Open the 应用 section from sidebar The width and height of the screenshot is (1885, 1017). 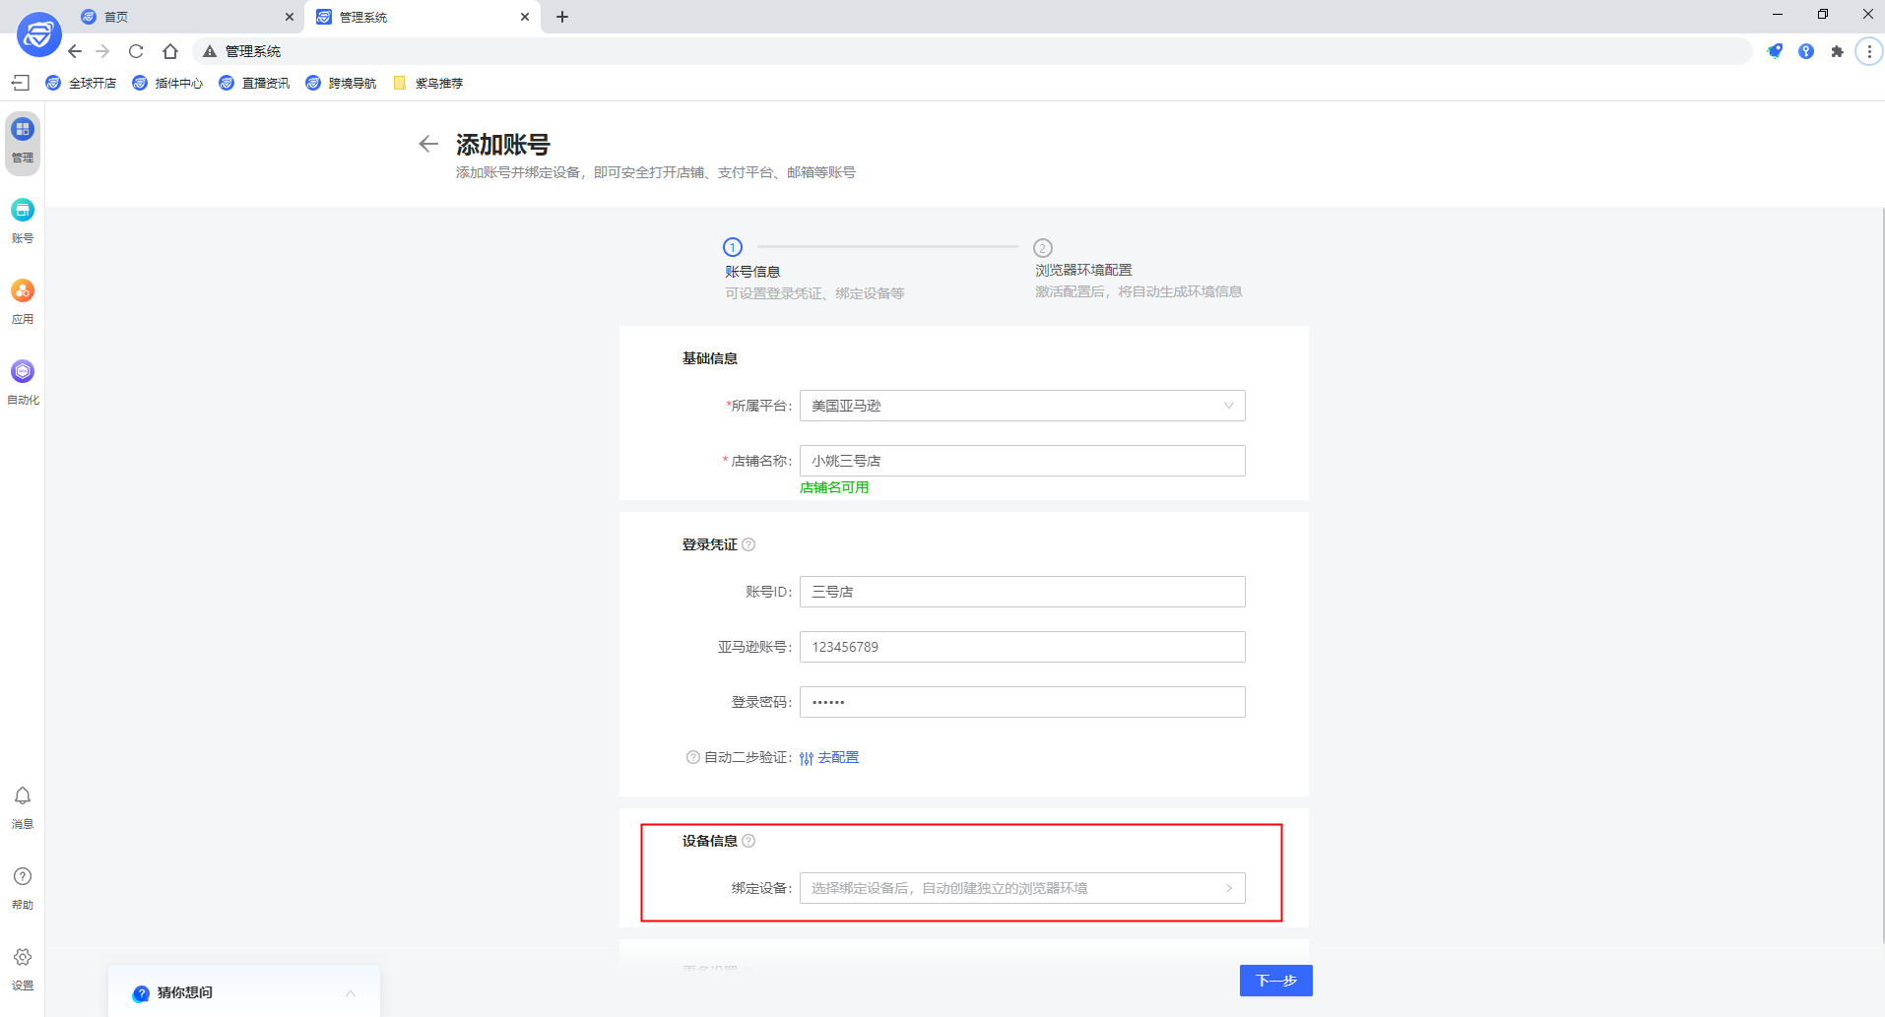coord(22,300)
